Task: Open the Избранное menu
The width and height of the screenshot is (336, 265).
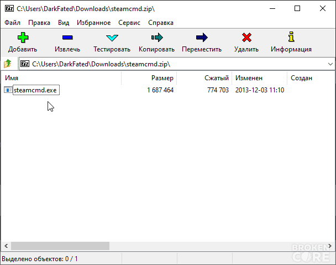Action: coord(93,23)
